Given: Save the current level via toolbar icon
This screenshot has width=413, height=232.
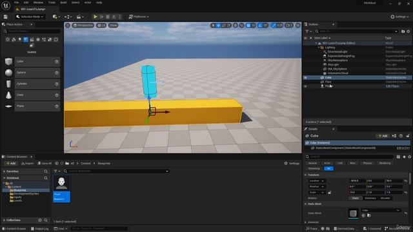Looking at the screenshot, I should [6, 17].
